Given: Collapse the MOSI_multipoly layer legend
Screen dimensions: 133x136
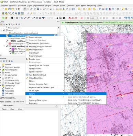Looking at the screenshot, I should click(4, 46).
